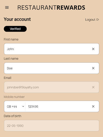
Task: Clear the Mobile number field
Action: pyautogui.click(x=93, y=106)
